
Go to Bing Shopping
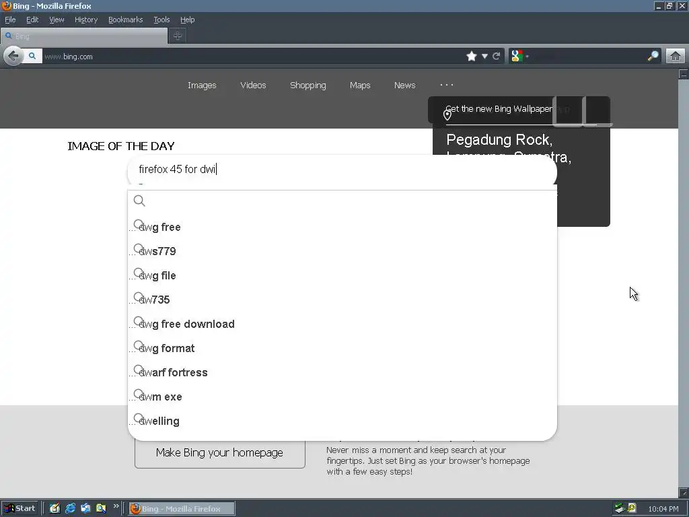(x=308, y=85)
